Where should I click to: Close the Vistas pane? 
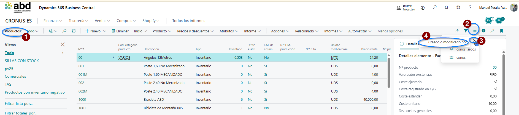point(63,44)
